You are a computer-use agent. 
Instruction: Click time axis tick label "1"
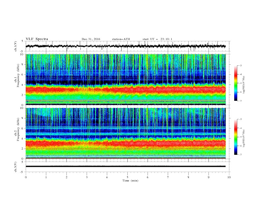pyautogui.click(x=46, y=177)
